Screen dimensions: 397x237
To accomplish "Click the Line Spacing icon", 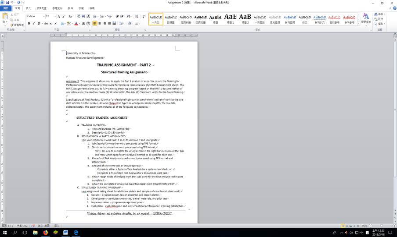I will 121,24.
